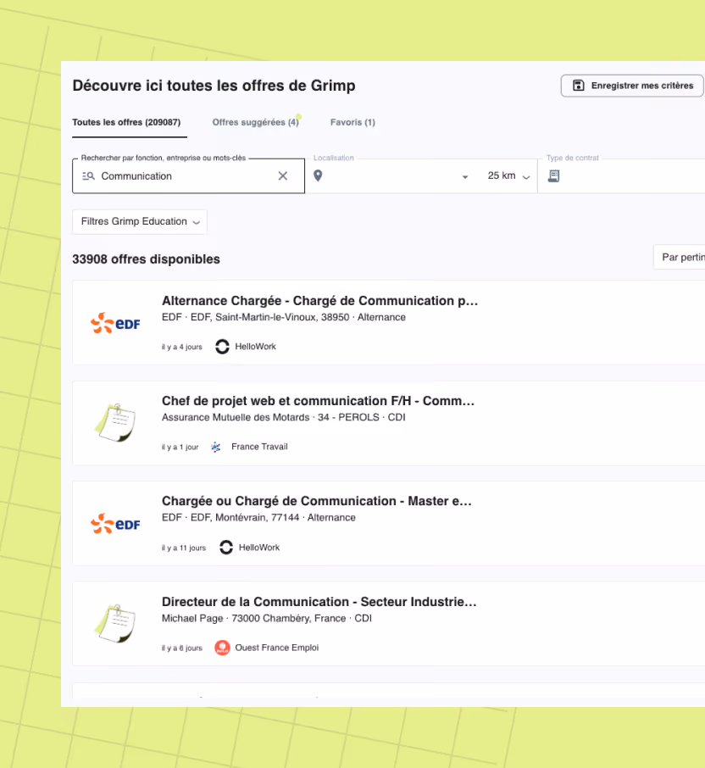Click the 'Ouest France Emploi' source label
705x768 pixels.
coord(276,648)
